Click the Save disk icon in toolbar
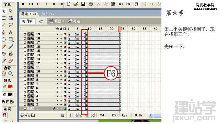This screenshot has width=220, height=124. point(83,4)
